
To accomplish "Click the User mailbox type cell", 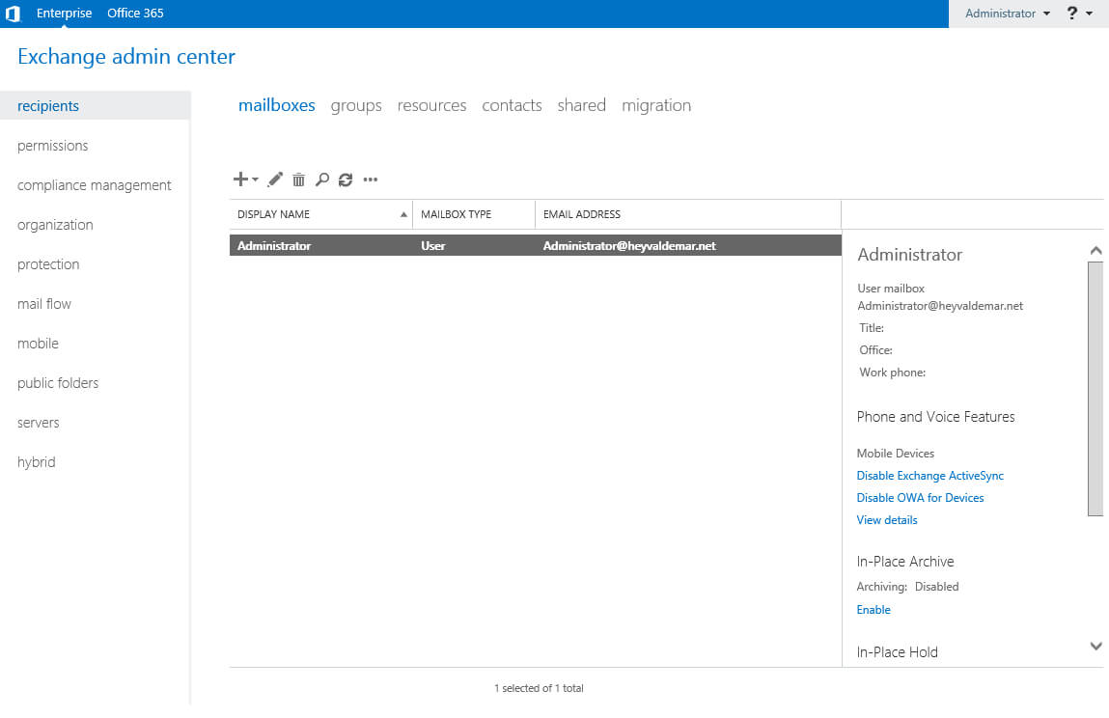I will pos(432,245).
